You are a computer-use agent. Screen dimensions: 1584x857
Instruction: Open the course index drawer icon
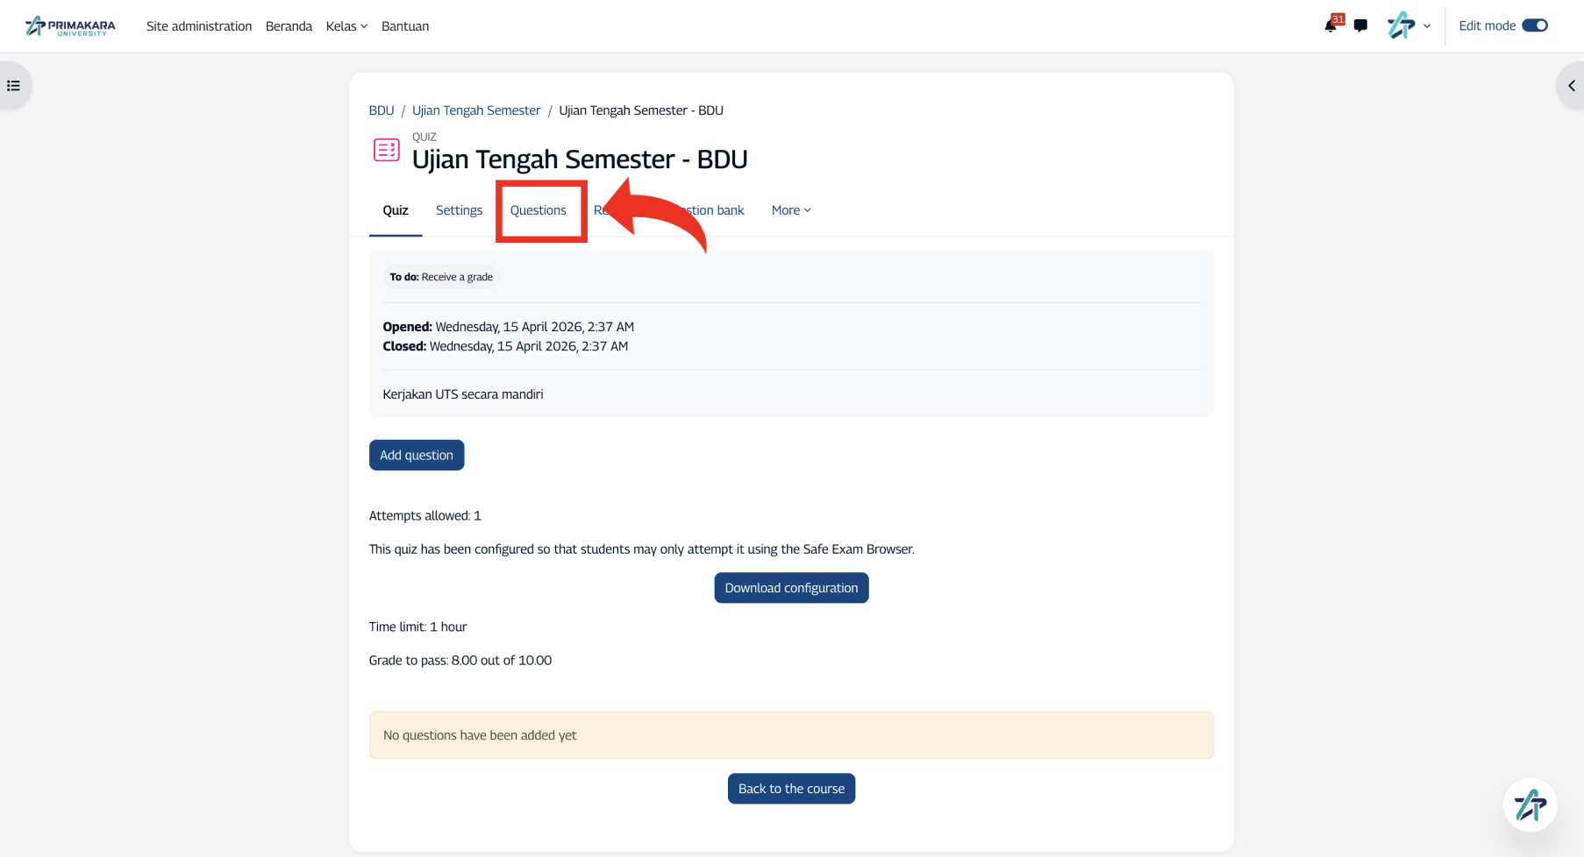click(14, 86)
